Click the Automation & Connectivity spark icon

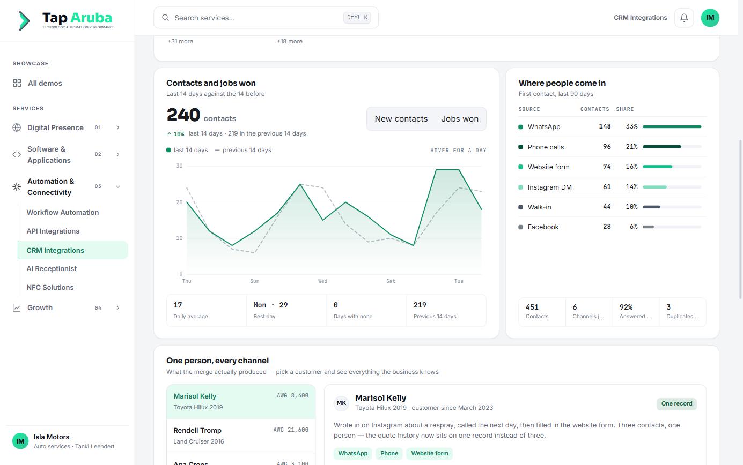[17, 186]
